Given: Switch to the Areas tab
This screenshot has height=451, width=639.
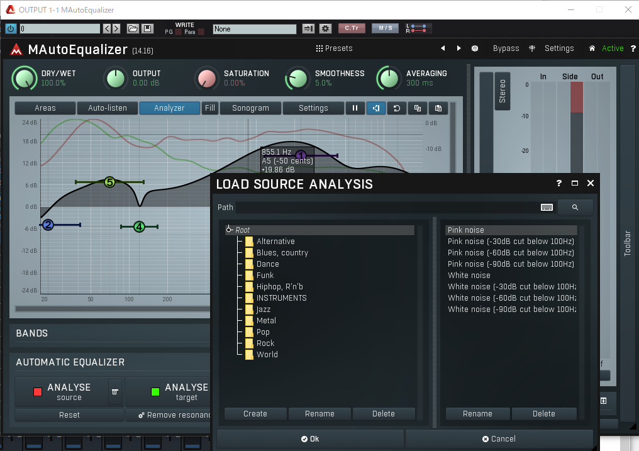Looking at the screenshot, I should [45, 108].
